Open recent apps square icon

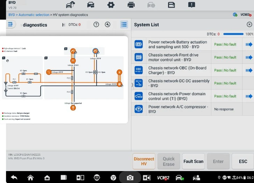(64, 177)
